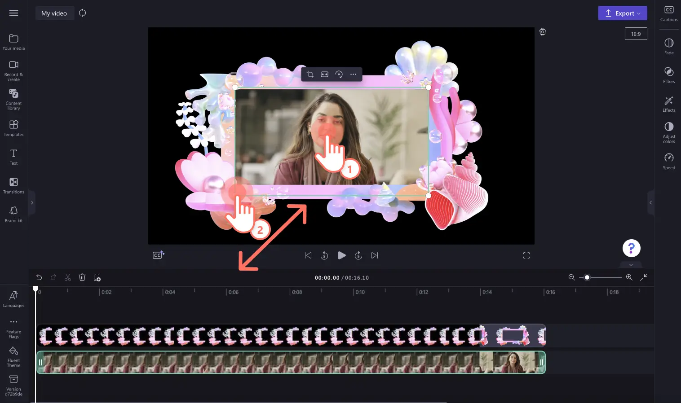
Task: Rewind five seconds
Action: [x=324, y=255]
